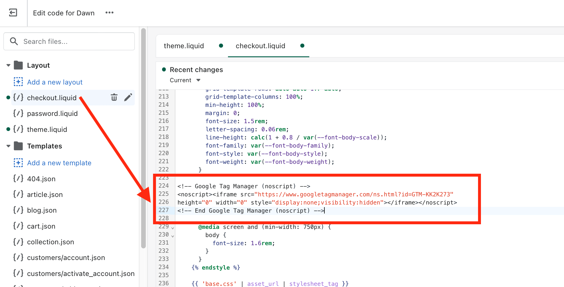Click the 'base.css' string on line 236
The width and height of the screenshot is (564, 287).
(x=219, y=284)
